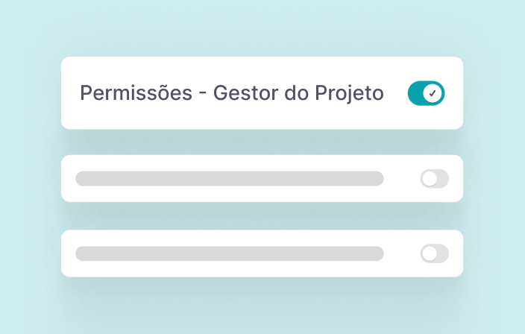
Task: Enable the toggle in the last card
Action: pos(434,253)
